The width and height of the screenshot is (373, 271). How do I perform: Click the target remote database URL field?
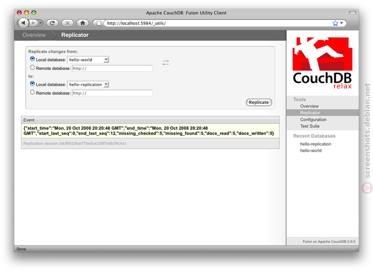click(112, 93)
